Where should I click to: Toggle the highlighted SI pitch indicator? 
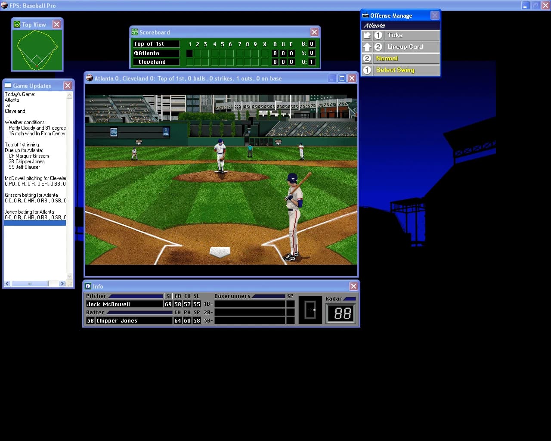click(168, 296)
